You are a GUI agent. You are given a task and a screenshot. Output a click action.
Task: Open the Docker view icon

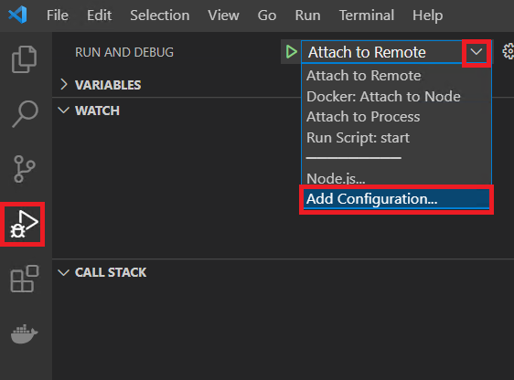point(25,333)
